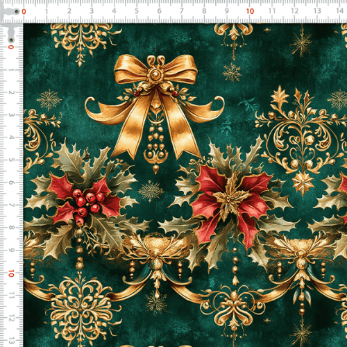Click the number 6 on the top ruler
The width and height of the screenshot is (347, 347).
[x=160, y=11]
